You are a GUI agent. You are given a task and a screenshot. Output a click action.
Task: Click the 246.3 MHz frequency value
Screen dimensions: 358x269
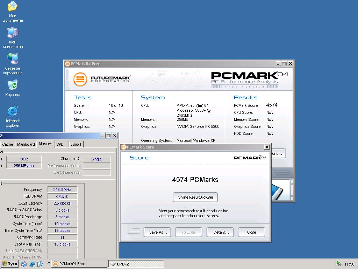(62, 189)
